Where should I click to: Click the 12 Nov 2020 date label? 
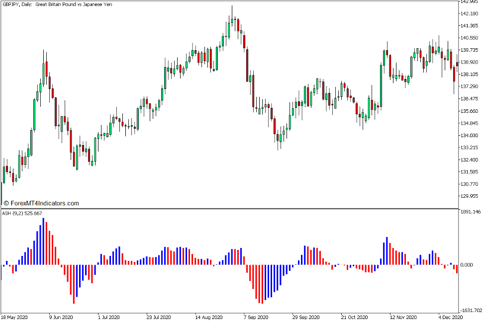tap(403, 317)
